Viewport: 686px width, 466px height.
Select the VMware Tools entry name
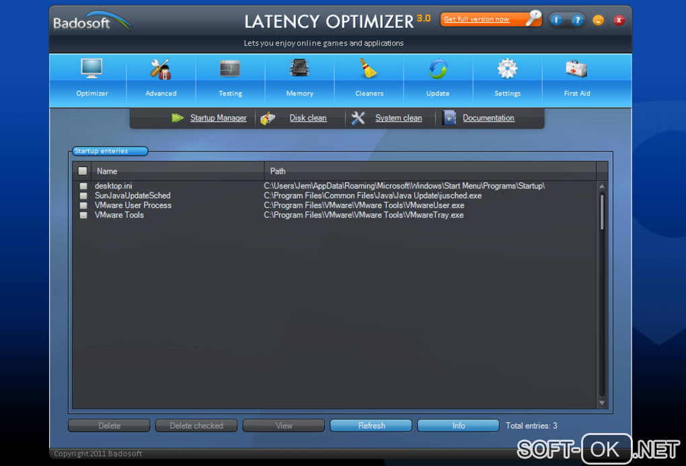(119, 215)
